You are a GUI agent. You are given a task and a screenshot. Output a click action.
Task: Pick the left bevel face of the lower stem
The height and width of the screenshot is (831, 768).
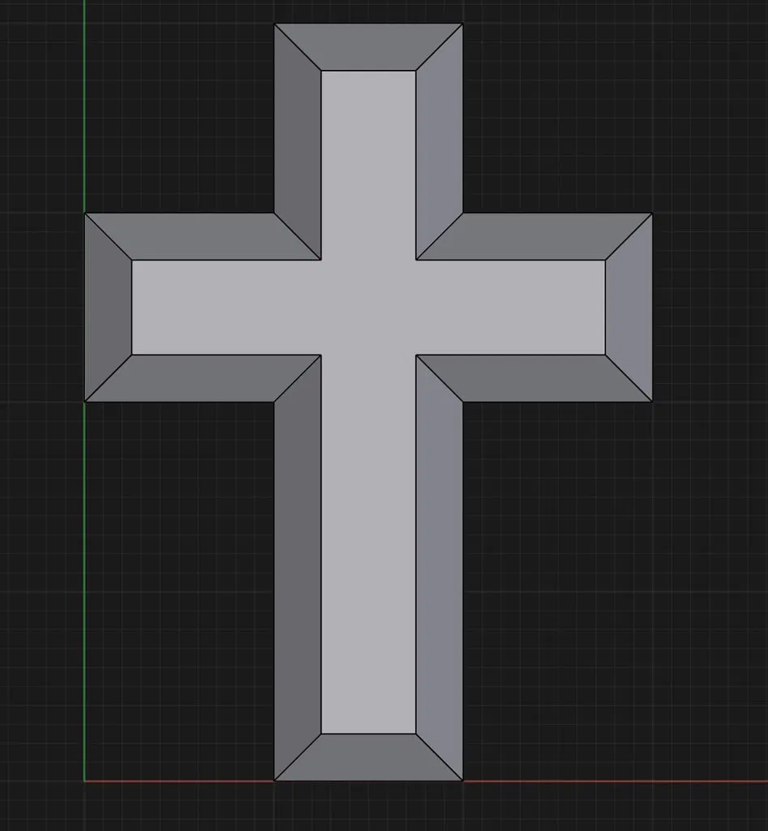point(298,567)
